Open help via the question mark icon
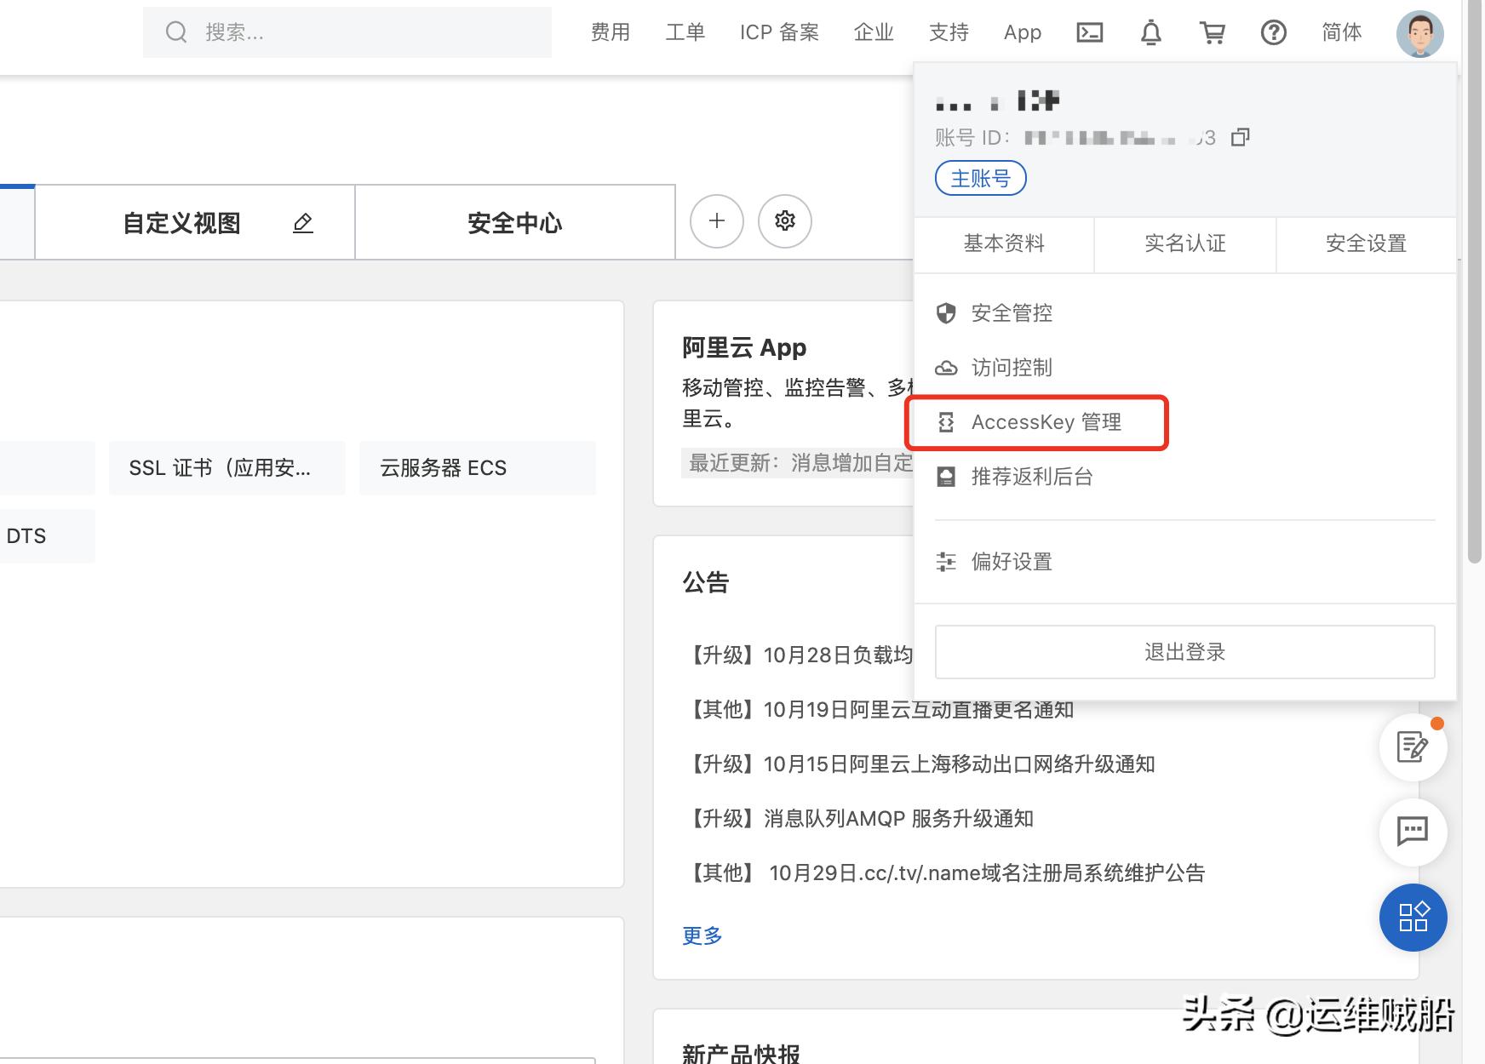This screenshot has height=1064, width=1485. pyautogui.click(x=1274, y=32)
